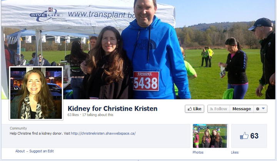Click the RSS icon on Follow button

212,109
